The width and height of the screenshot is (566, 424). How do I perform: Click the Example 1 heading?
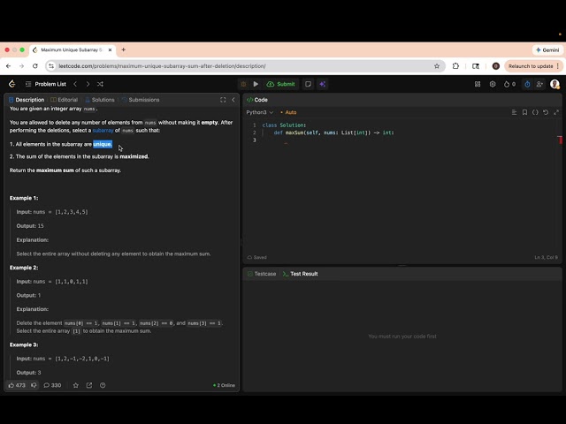(x=24, y=198)
